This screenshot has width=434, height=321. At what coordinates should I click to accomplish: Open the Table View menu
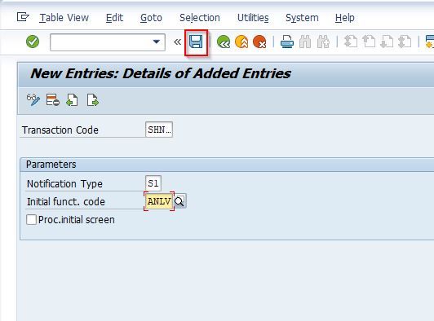tap(64, 18)
